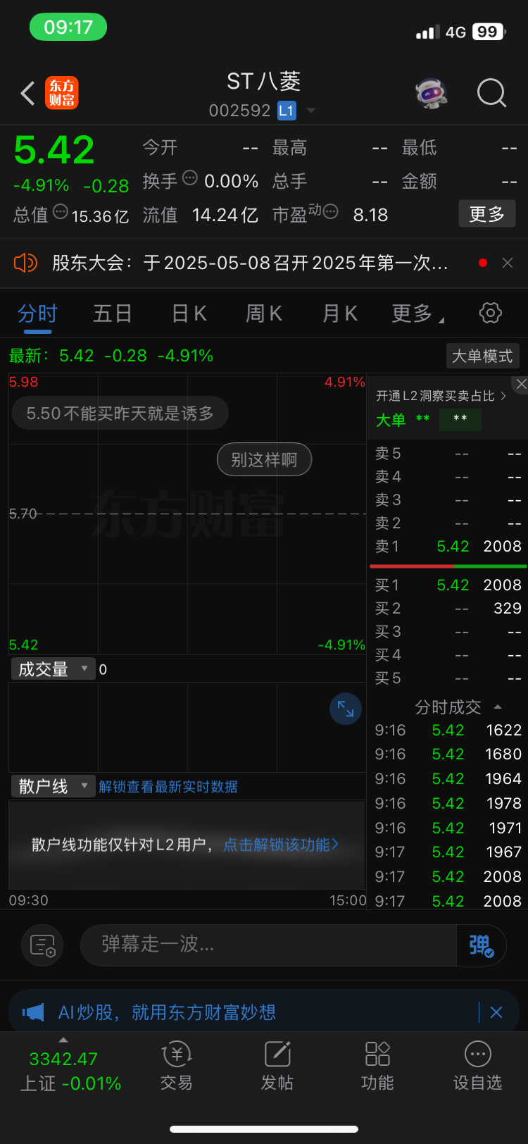This screenshot has width=528, height=1144.
Task: Open the 散户线 indicator dropdown
Action: (53, 786)
